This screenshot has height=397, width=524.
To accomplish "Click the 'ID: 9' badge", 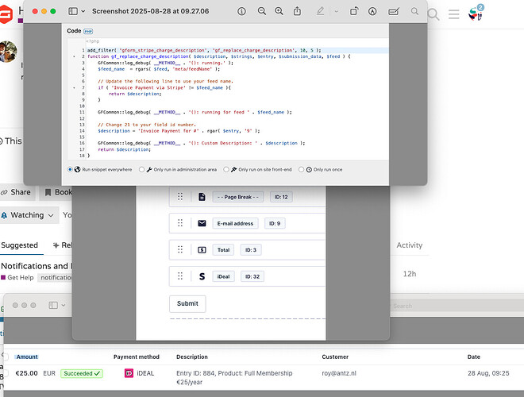I will point(275,223).
